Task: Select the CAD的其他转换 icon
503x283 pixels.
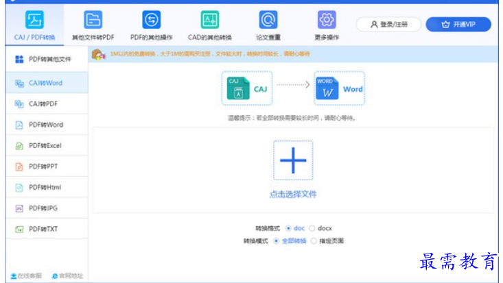Action: point(210,20)
